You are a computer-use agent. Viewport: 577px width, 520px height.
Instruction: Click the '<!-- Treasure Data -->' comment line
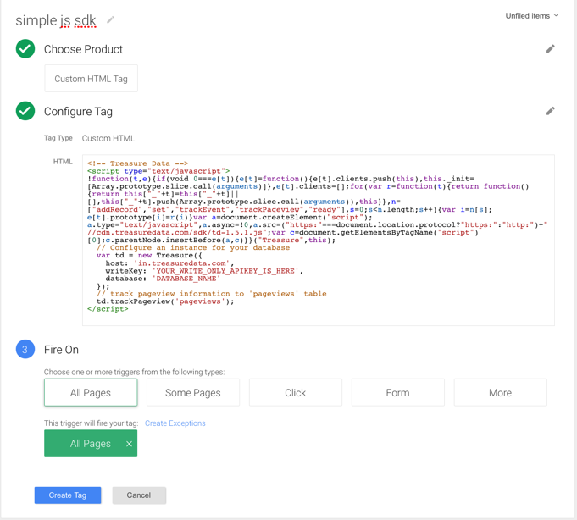[x=137, y=163]
